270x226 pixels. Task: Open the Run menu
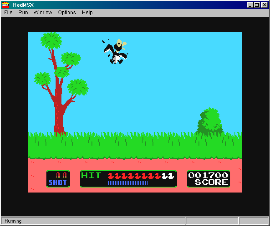(23, 13)
